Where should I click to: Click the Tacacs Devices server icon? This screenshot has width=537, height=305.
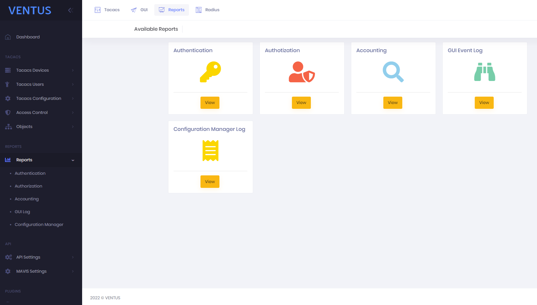click(x=8, y=70)
